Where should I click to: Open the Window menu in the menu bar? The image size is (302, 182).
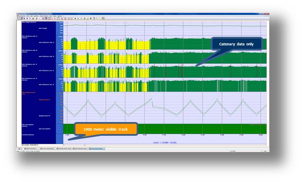click(59, 16)
